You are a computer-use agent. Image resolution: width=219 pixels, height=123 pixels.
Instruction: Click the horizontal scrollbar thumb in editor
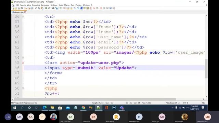[x=95, y=99]
